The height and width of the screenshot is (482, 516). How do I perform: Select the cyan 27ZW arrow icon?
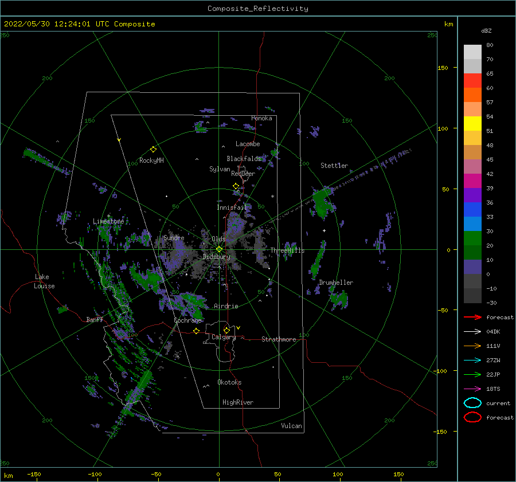click(472, 360)
